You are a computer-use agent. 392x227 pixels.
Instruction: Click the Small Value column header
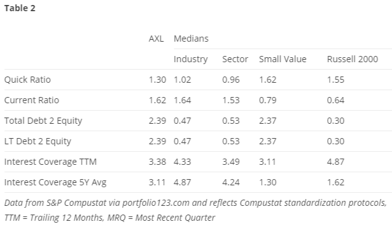[x=282, y=59]
